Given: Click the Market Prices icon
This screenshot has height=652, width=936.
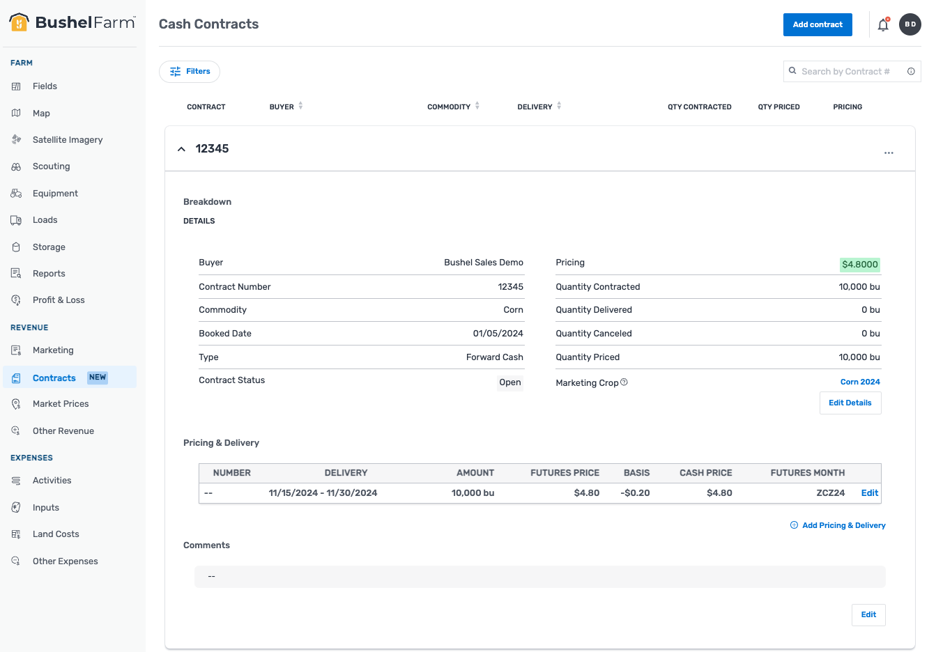Looking at the screenshot, I should click(16, 404).
